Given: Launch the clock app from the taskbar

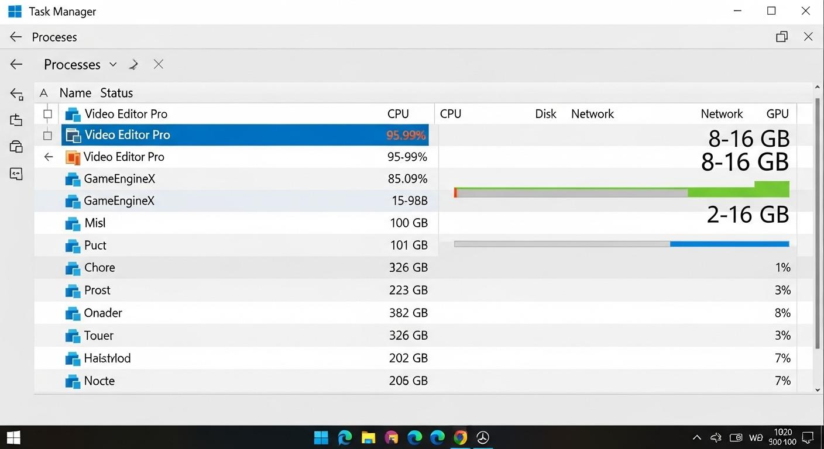Looking at the screenshot, I should coord(482,437).
